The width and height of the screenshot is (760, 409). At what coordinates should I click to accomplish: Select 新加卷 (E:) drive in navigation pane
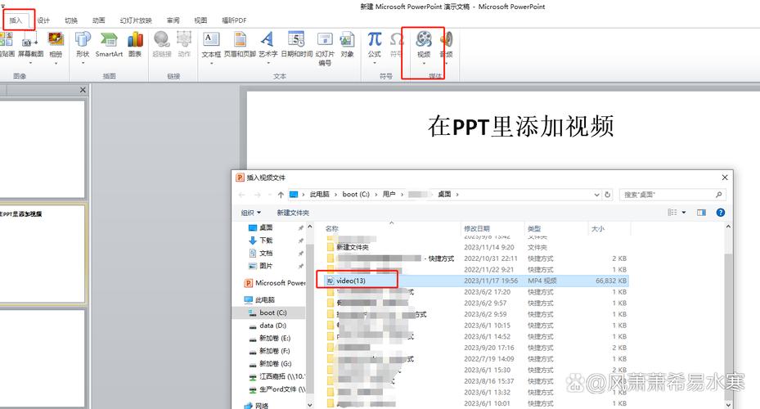275,339
